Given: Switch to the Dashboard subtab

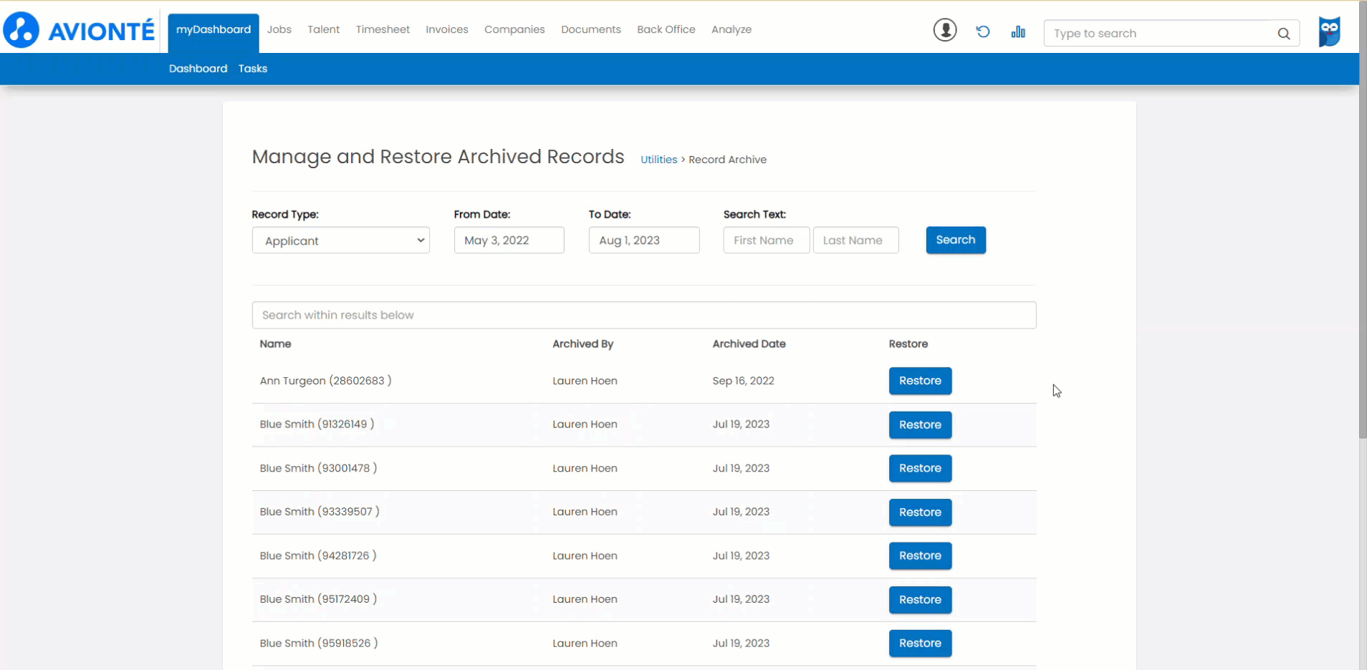Looking at the screenshot, I should pyautogui.click(x=198, y=69).
